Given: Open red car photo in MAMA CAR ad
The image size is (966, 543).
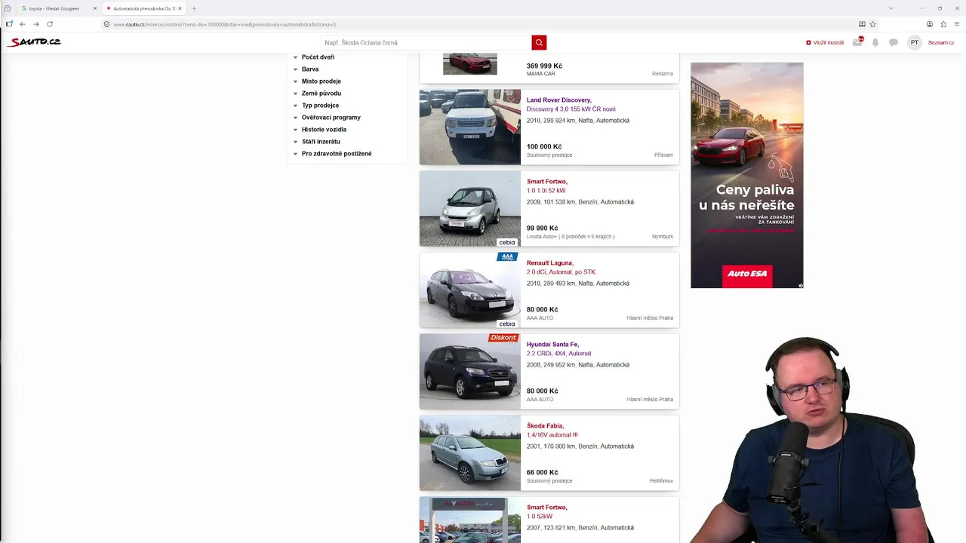Looking at the screenshot, I should pyautogui.click(x=469, y=63).
